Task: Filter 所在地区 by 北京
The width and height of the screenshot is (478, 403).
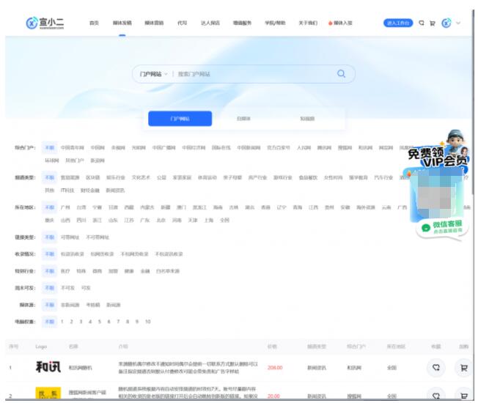Action: pyautogui.click(x=161, y=221)
